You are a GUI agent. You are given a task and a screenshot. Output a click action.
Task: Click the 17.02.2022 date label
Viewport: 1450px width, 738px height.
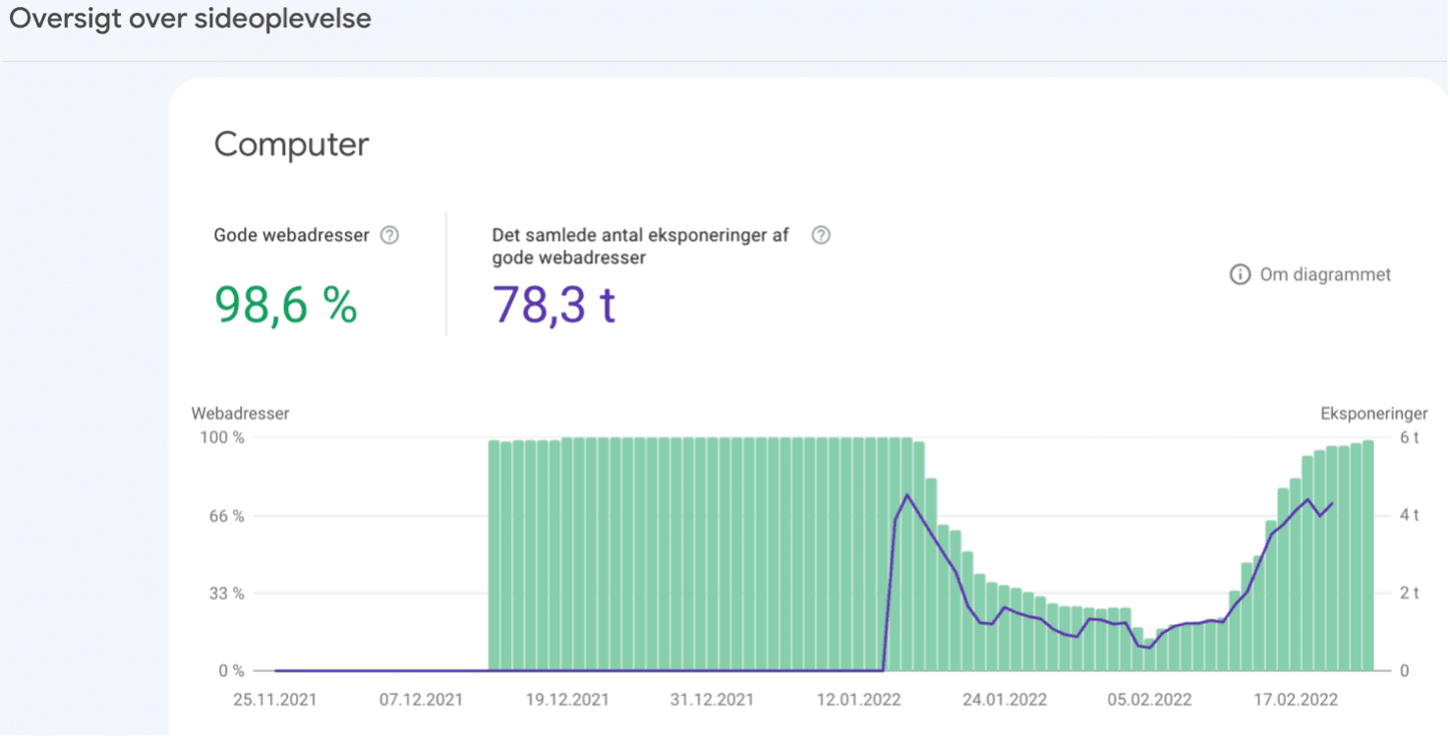[x=1297, y=701]
